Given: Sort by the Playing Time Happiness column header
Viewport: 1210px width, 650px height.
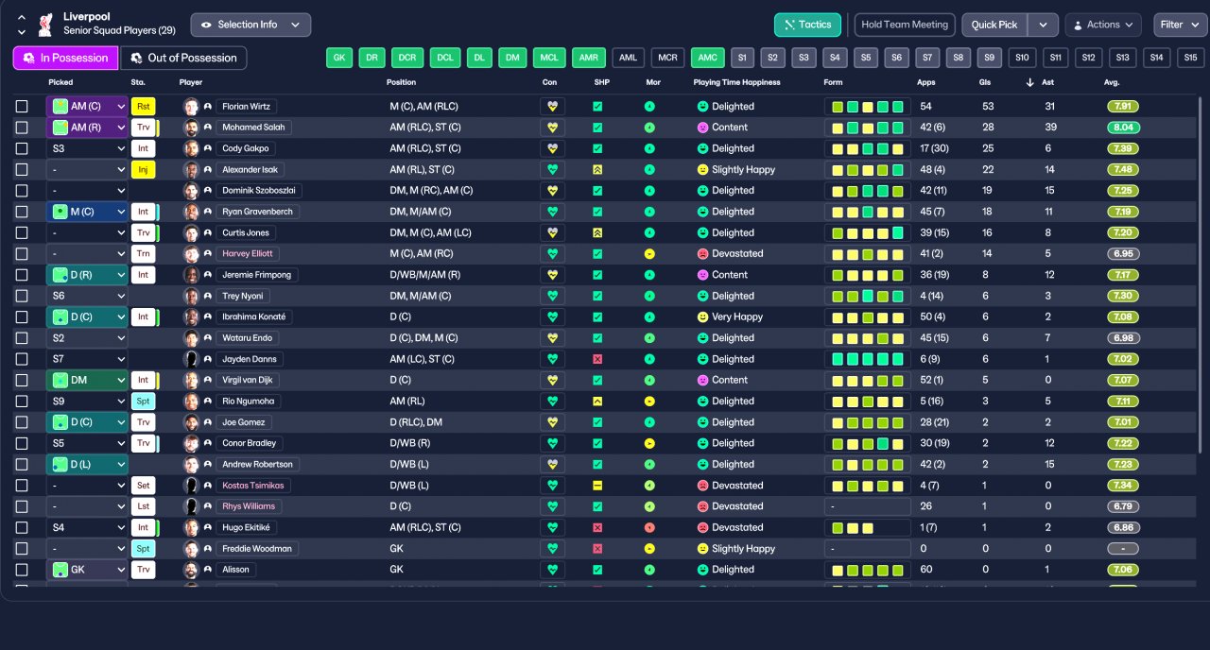Looking at the screenshot, I should [x=736, y=82].
